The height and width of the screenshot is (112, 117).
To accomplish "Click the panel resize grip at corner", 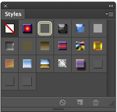I will [x=112, y=104].
